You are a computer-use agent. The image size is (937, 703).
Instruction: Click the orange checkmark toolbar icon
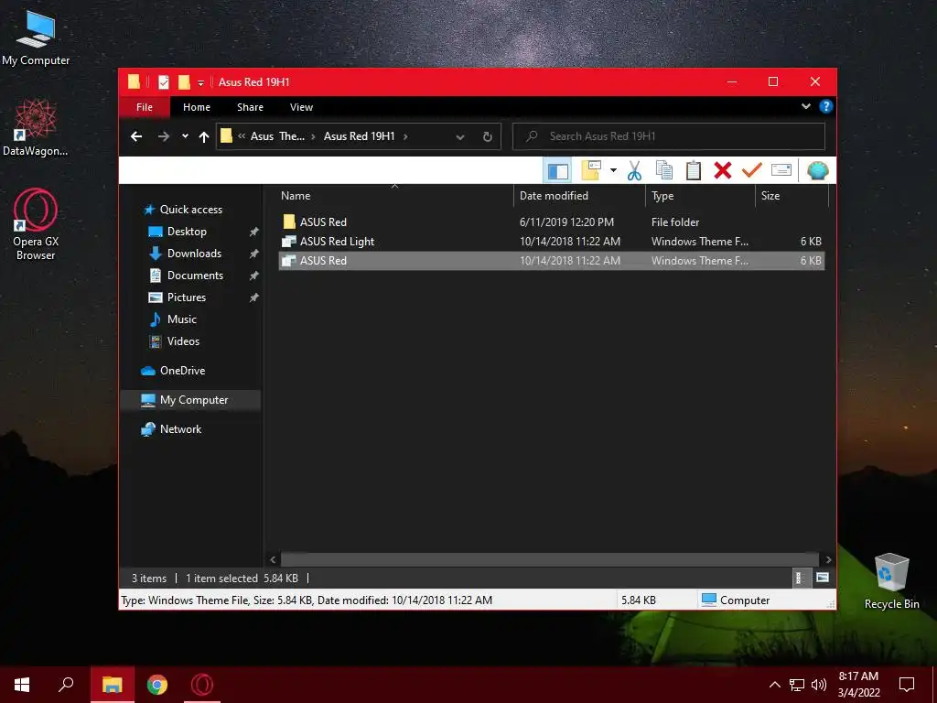click(x=752, y=170)
